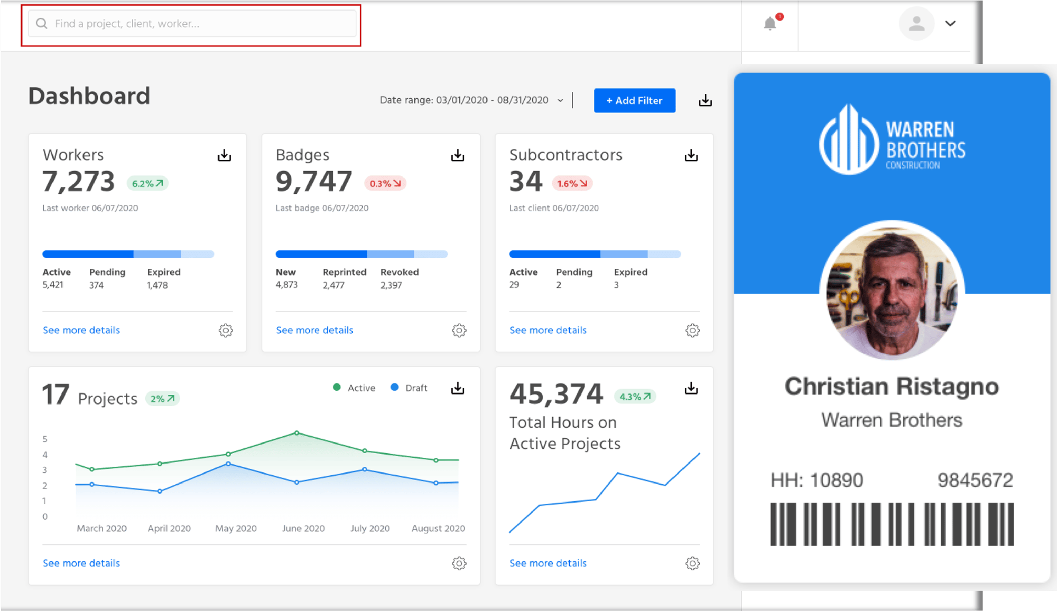Click the Workers Active count 5,421
The width and height of the screenshot is (1057, 612).
tap(53, 285)
